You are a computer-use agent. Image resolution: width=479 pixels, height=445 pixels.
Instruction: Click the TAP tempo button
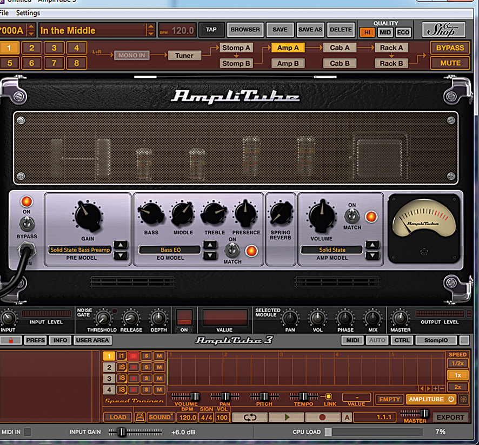click(211, 30)
